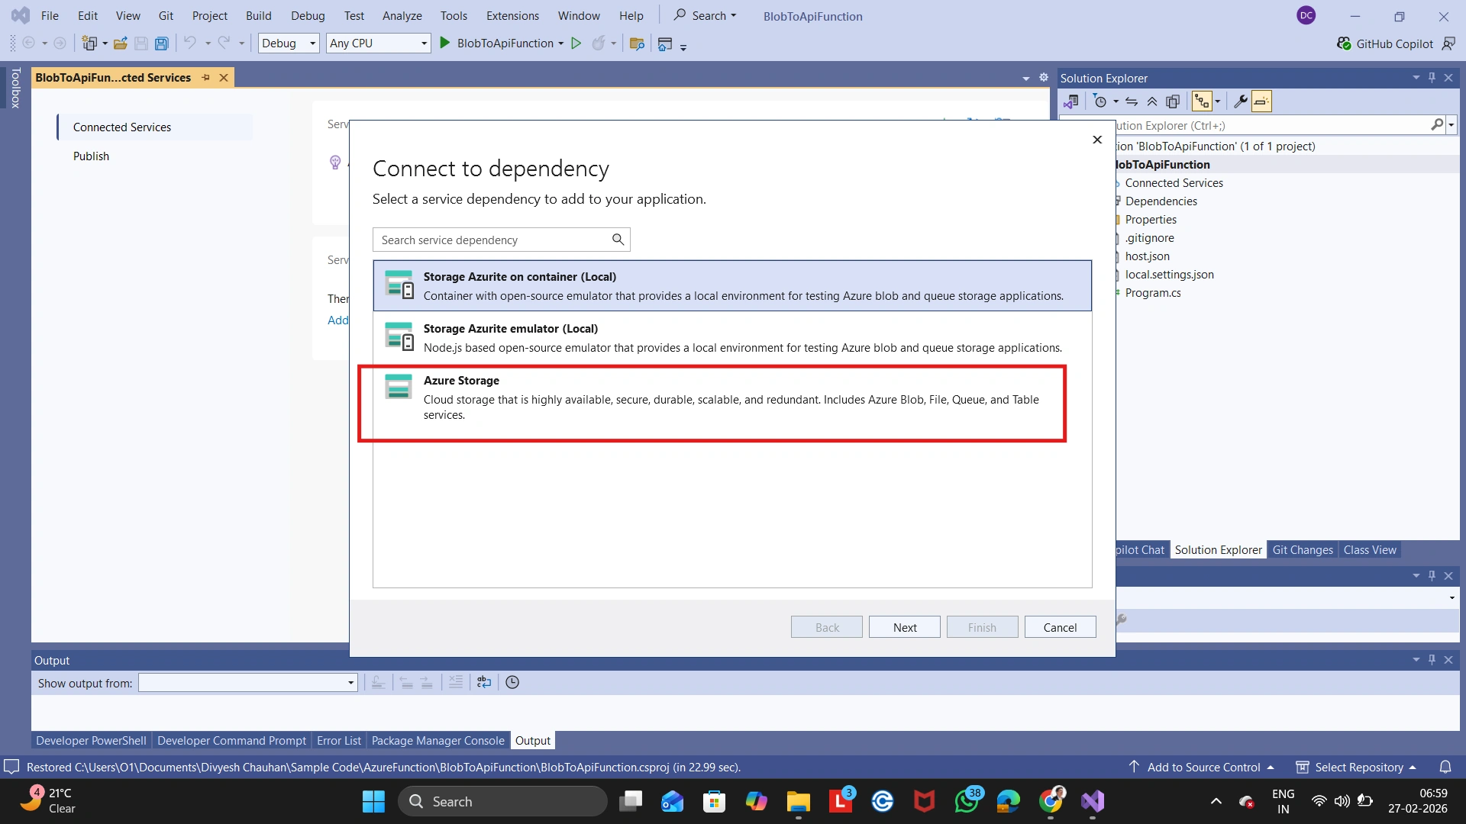Toggle auto-hide pin on Solution Explorer panel
The height and width of the screenshot is (824, 1466).
coord(1432,77)
